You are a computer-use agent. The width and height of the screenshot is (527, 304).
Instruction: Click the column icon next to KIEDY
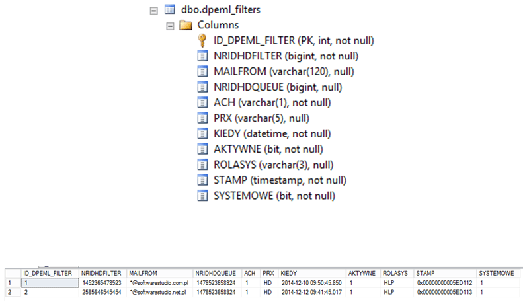[202, 133]
